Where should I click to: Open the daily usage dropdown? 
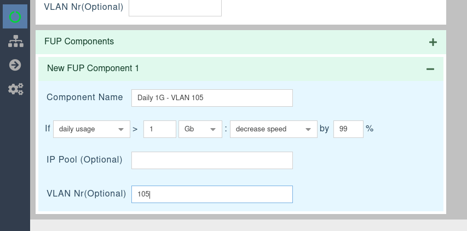pos(91,129)
